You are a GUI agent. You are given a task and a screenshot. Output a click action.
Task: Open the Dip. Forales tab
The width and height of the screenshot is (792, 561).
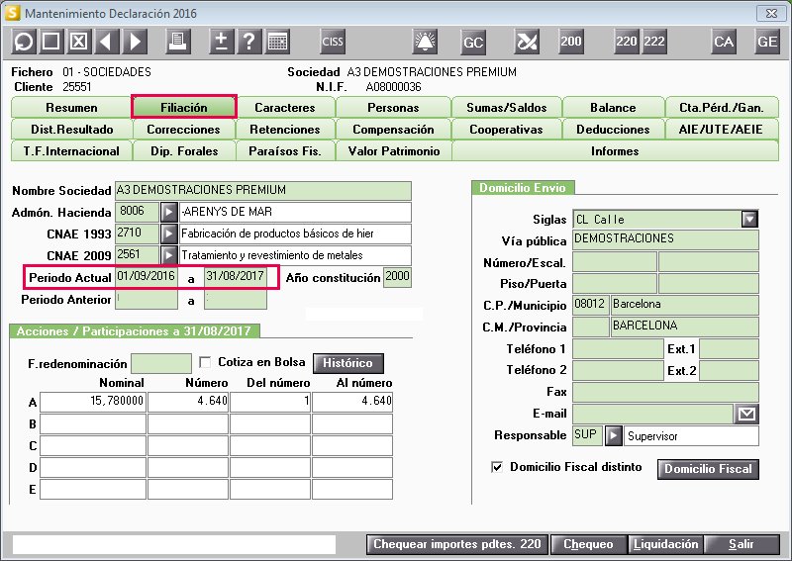pyautogui.click(x=184, y=151)
